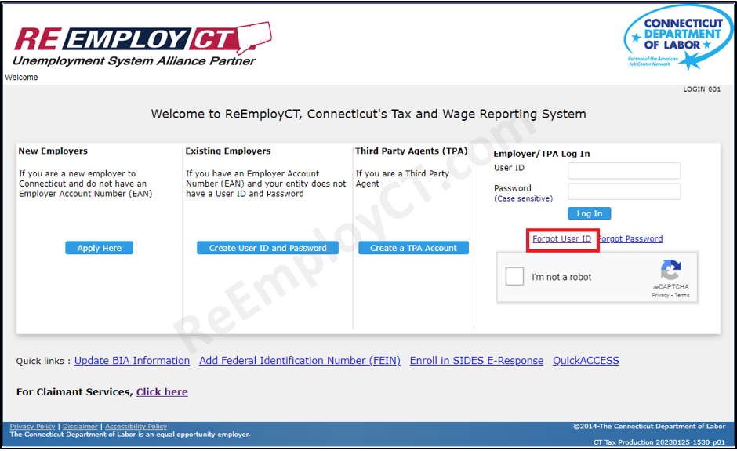The width and height of the screenshot is (737, 451).
Task: Open the QuickACCESS quick link
Action: click(x=586, y=361)
